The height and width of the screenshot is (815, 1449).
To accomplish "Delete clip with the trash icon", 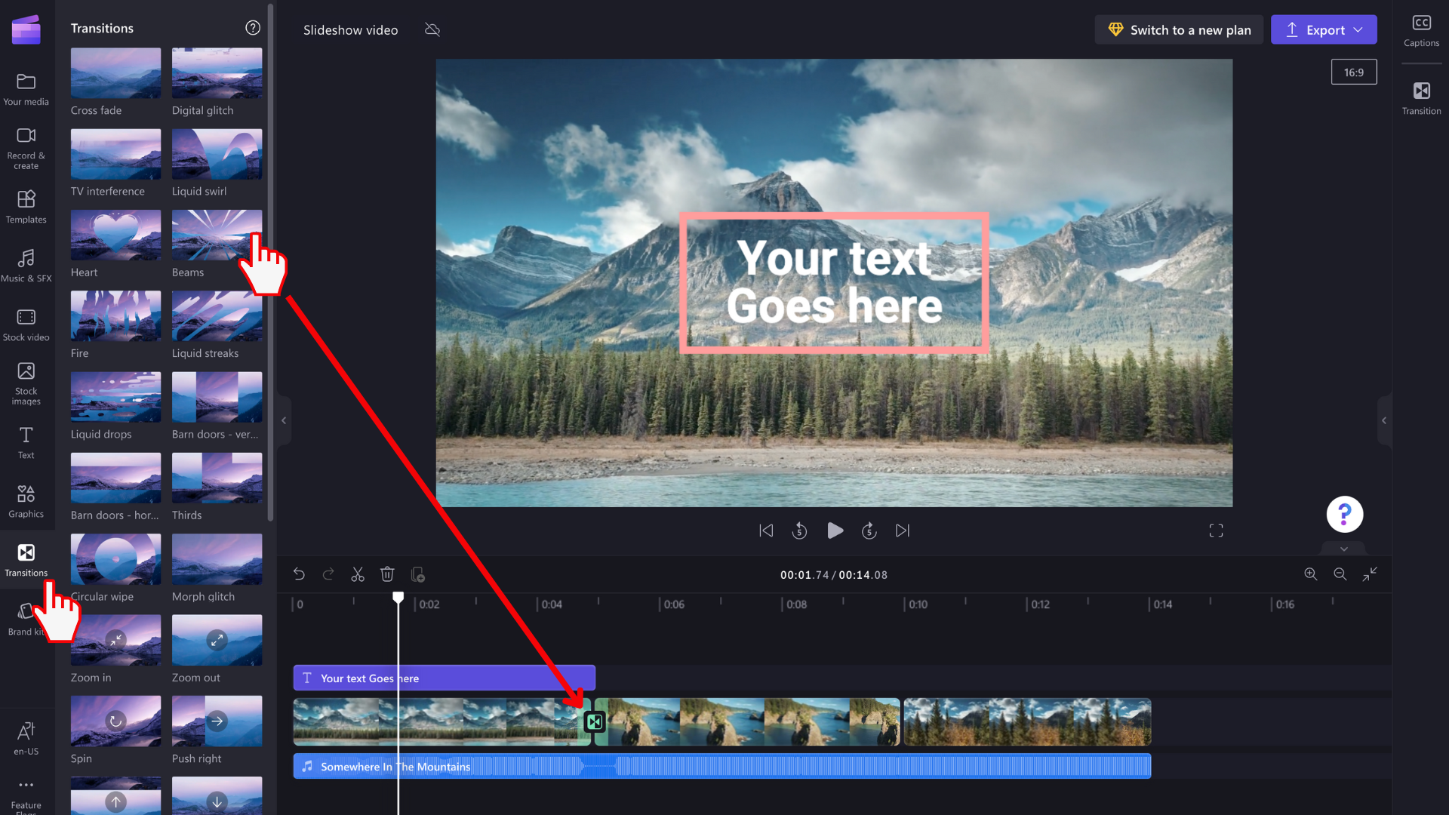I will coord(387,575).
